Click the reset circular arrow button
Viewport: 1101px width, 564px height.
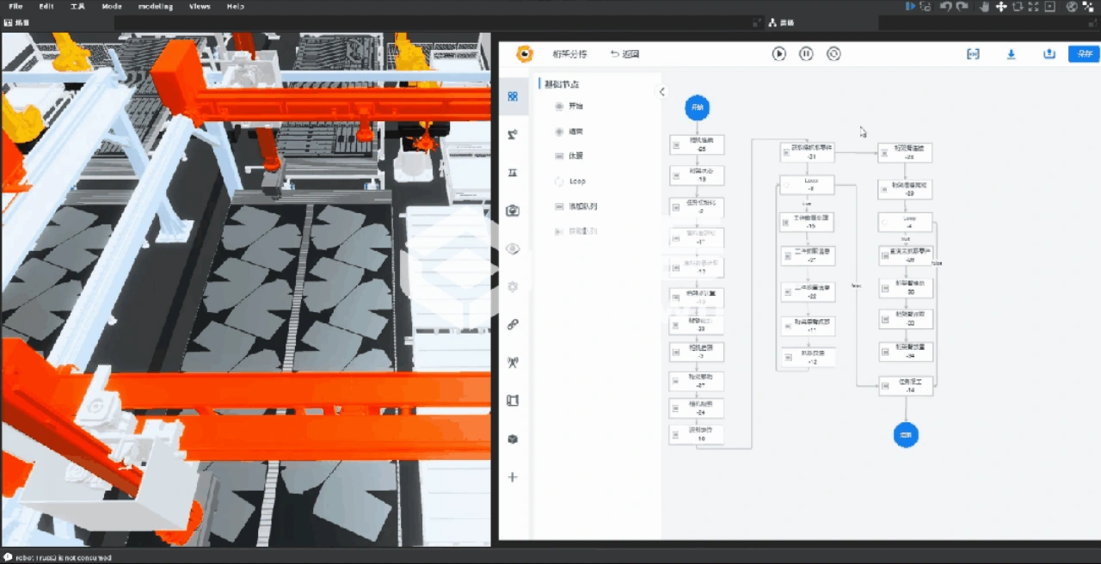click(x=833, y=53)
